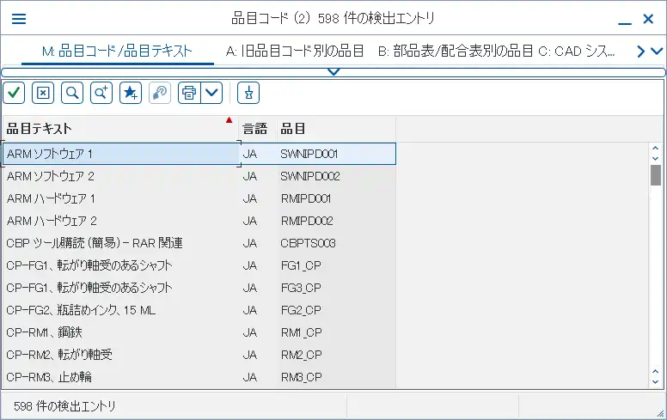Click scroll down arrow at scrollbar bottom

[x=656, y=381]
